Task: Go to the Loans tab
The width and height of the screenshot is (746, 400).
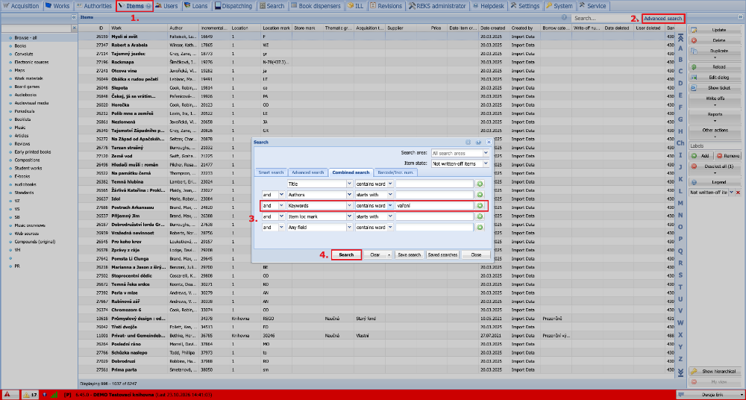Action: (196, 6)
